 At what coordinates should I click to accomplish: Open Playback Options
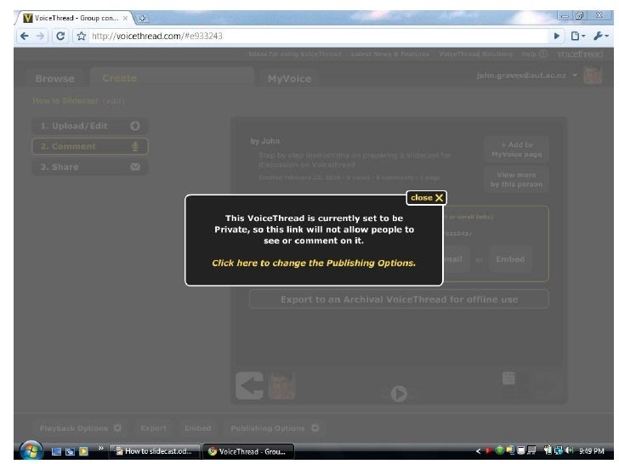(73, 428)
